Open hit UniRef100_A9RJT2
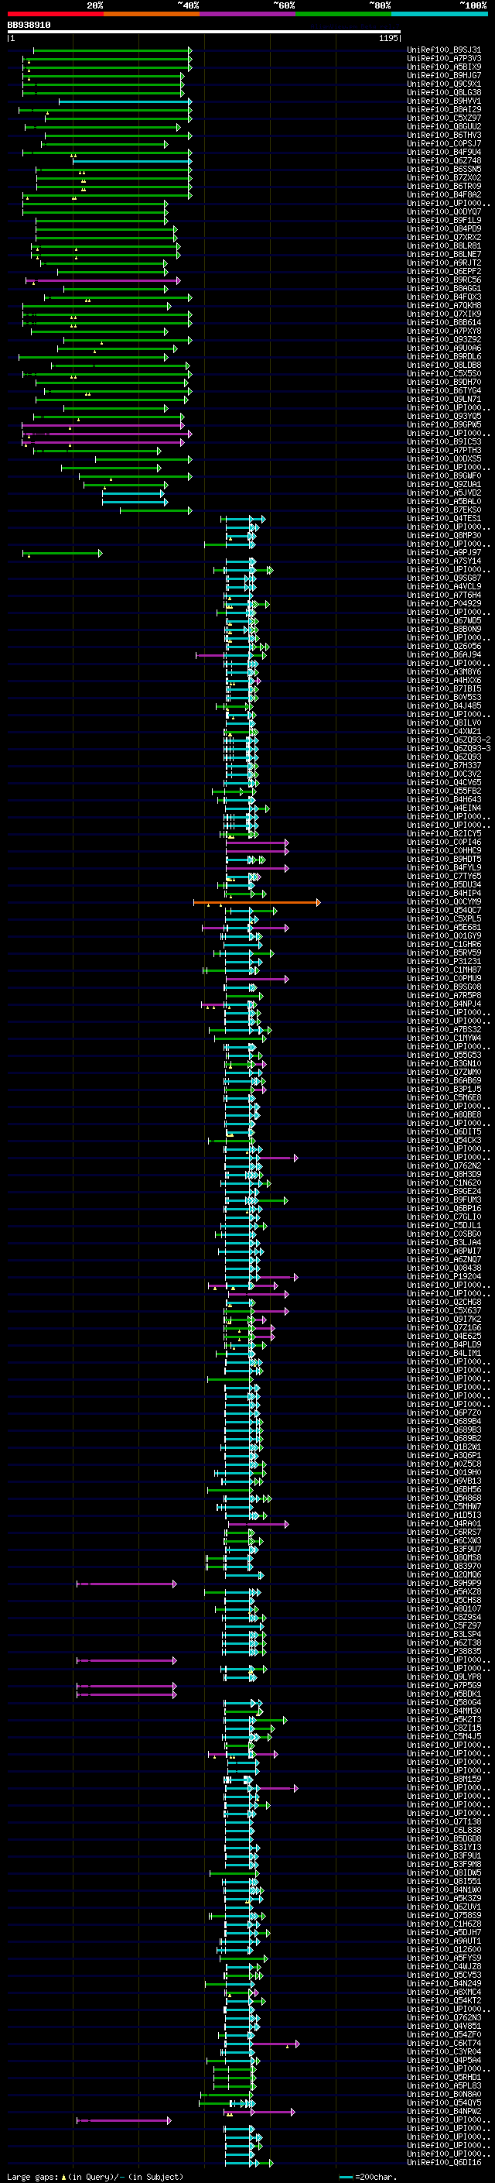This screenshot has height=2183, width=495. (444, 263)
